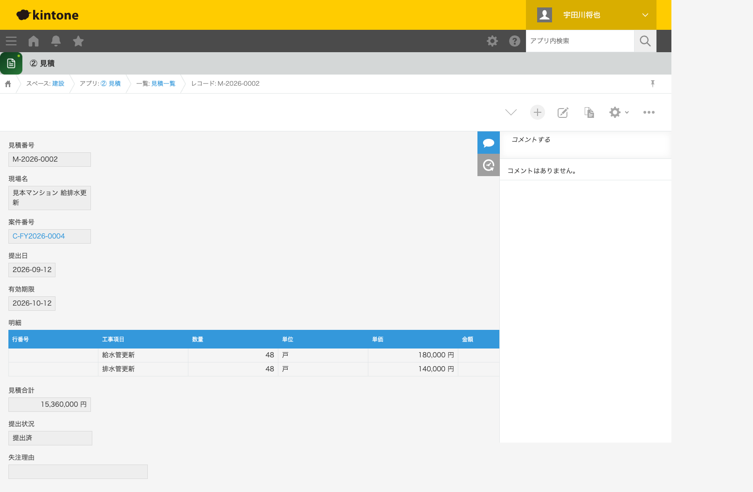The height and width of the screenshot is (492, 753).
Task: Open the ② 見積 app link
Action: pyautogui.click(x=111, y=83)
